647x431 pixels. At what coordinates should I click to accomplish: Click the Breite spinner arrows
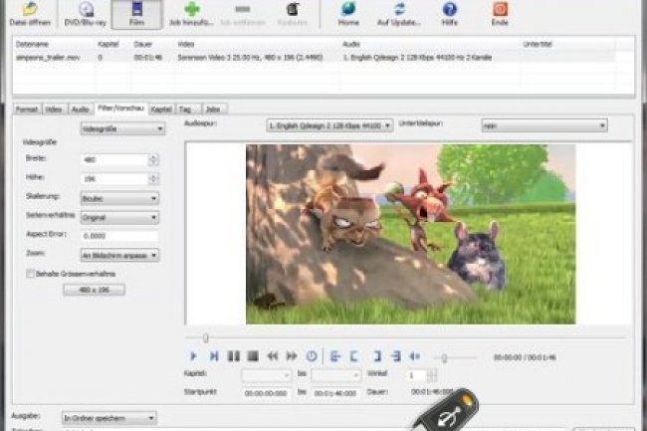[x=153, y=160]
